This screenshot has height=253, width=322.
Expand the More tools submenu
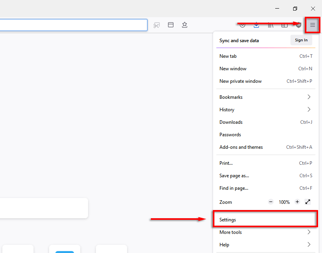tap(266, 232)
